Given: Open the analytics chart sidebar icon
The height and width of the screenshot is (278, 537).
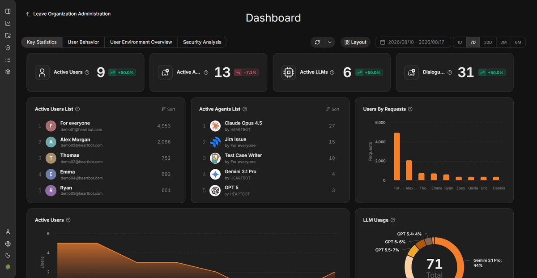Looking at the screenshot, I should [x=8, y=23].
